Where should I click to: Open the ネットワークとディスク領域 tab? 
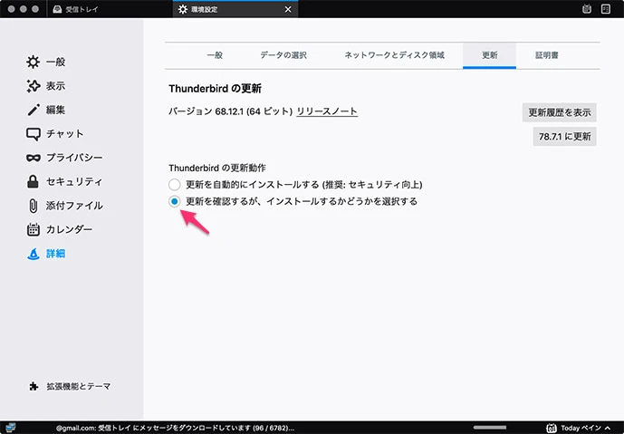[393, 55]
